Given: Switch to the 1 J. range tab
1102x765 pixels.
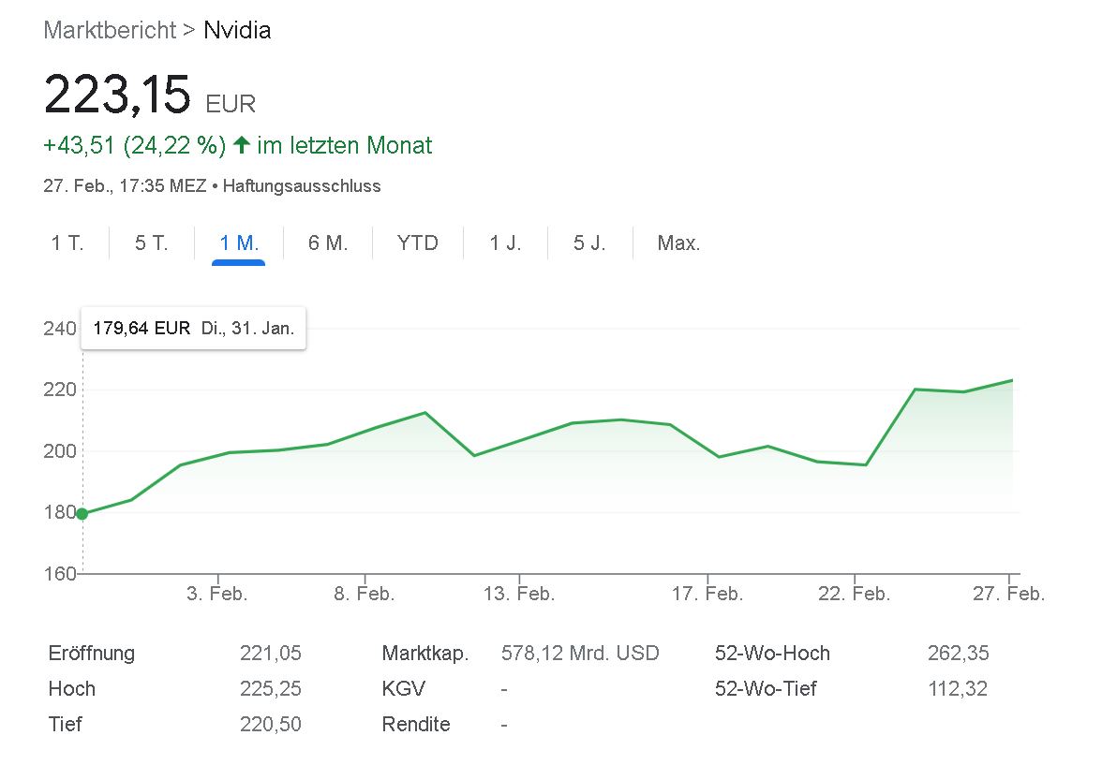Looking at the screenshot, I should click(x=505, y=243).
